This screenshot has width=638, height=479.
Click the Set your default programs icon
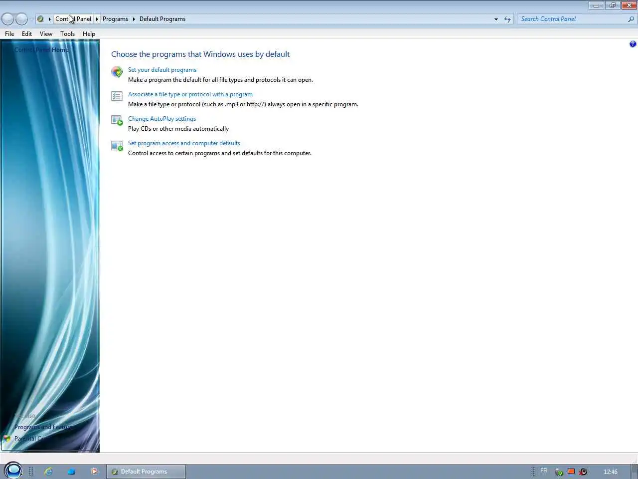117,72
